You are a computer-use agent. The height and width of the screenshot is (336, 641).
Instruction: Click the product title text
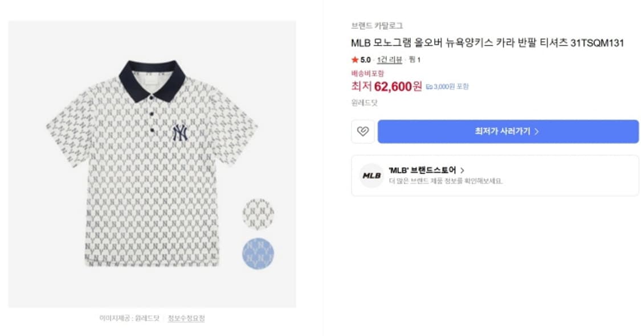(487, 43)
